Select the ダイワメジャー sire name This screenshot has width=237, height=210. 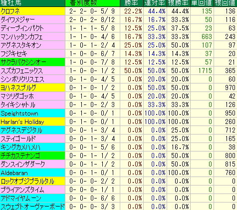coord(17,19)
